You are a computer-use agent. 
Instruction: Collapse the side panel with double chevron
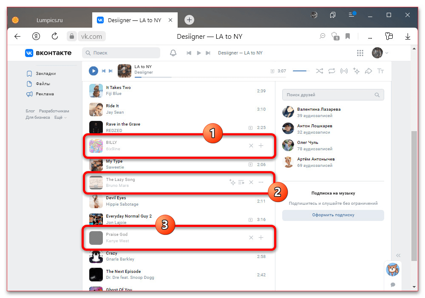tap(398, 255)
